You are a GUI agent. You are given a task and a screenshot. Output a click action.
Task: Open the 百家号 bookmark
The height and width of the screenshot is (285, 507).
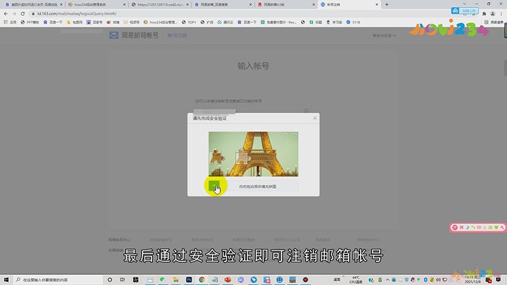click(x=94, y=22)
